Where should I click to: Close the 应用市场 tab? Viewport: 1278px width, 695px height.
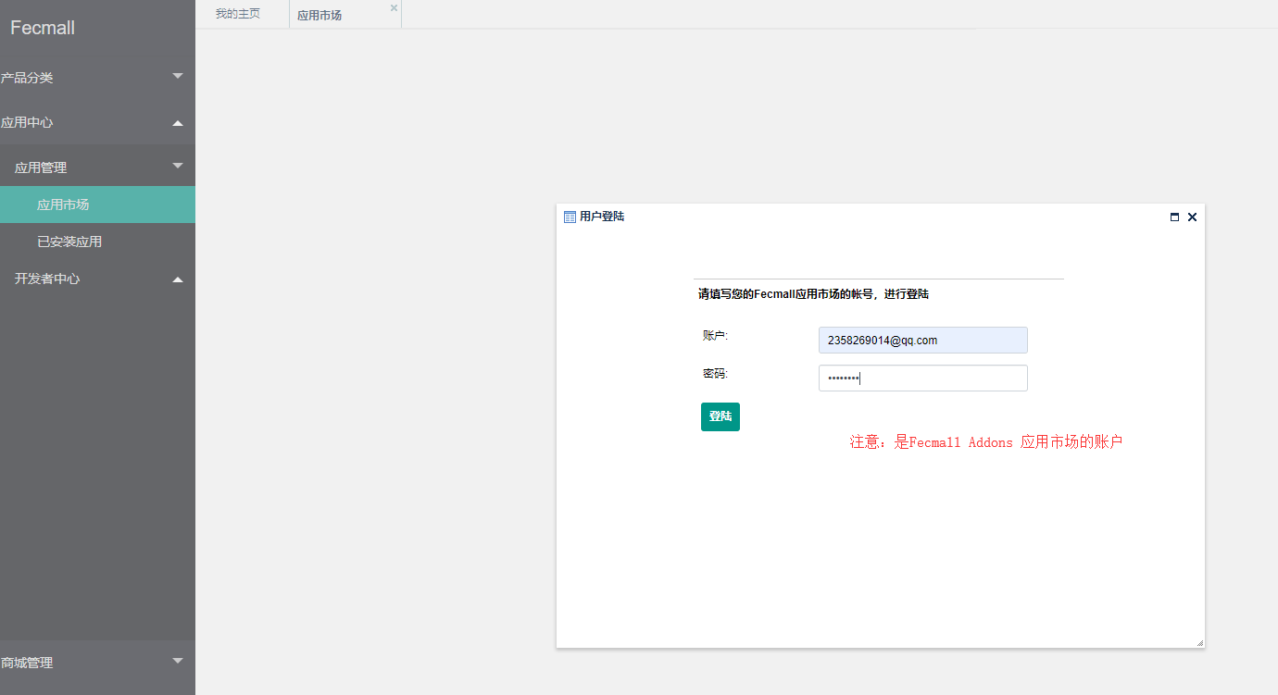pos(394,7)
